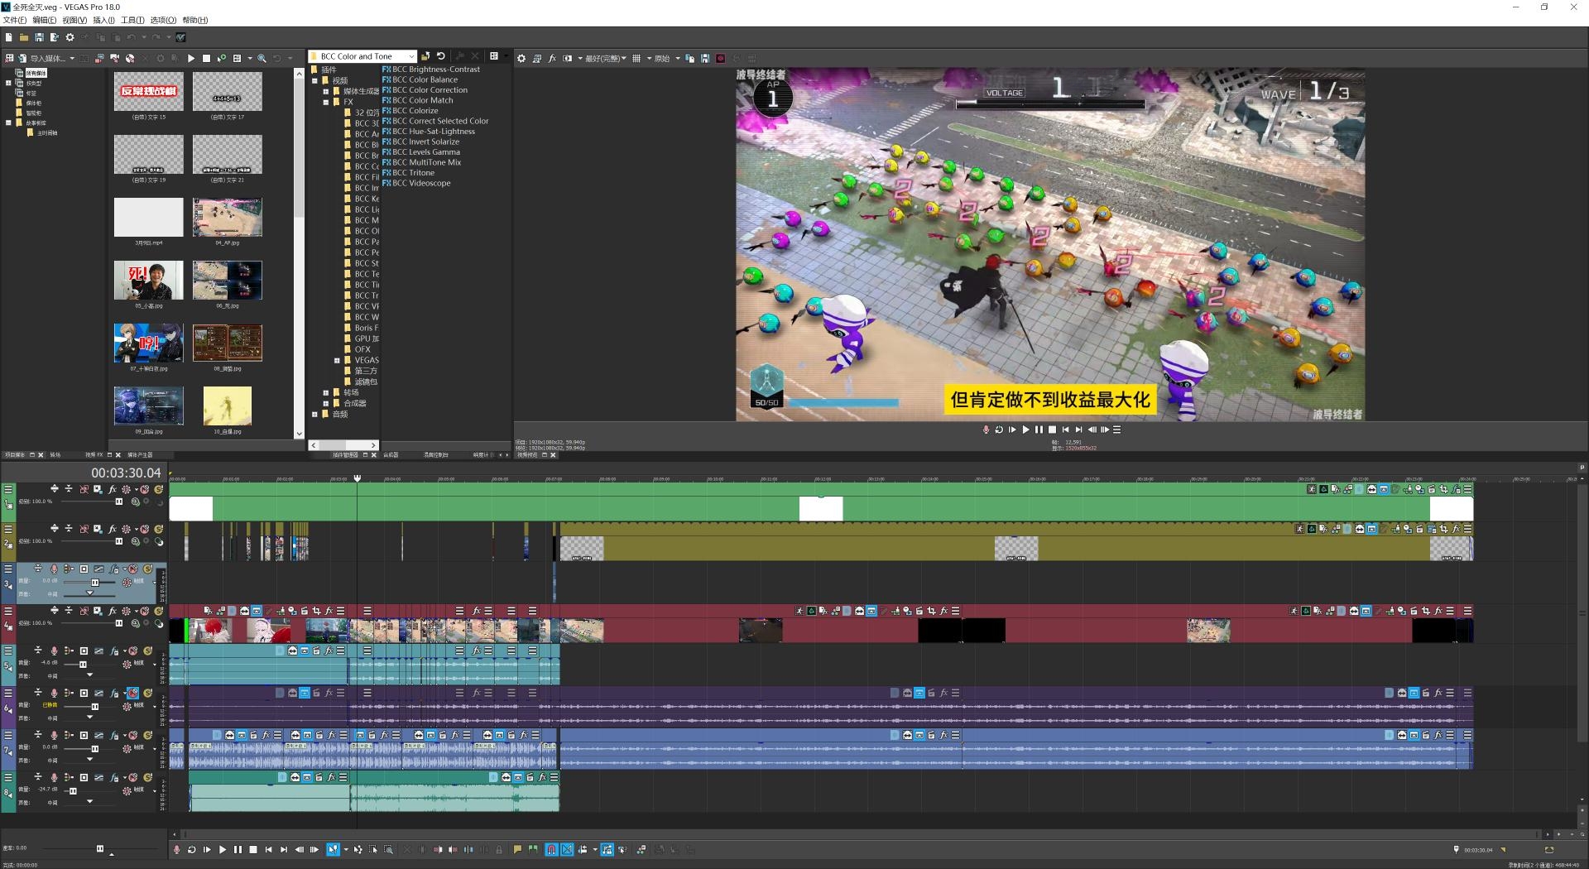Click the media search magnifier icon

point(262,59)
